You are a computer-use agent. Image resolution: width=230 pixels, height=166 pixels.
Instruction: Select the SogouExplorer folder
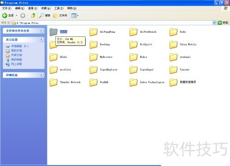[103, 69]
